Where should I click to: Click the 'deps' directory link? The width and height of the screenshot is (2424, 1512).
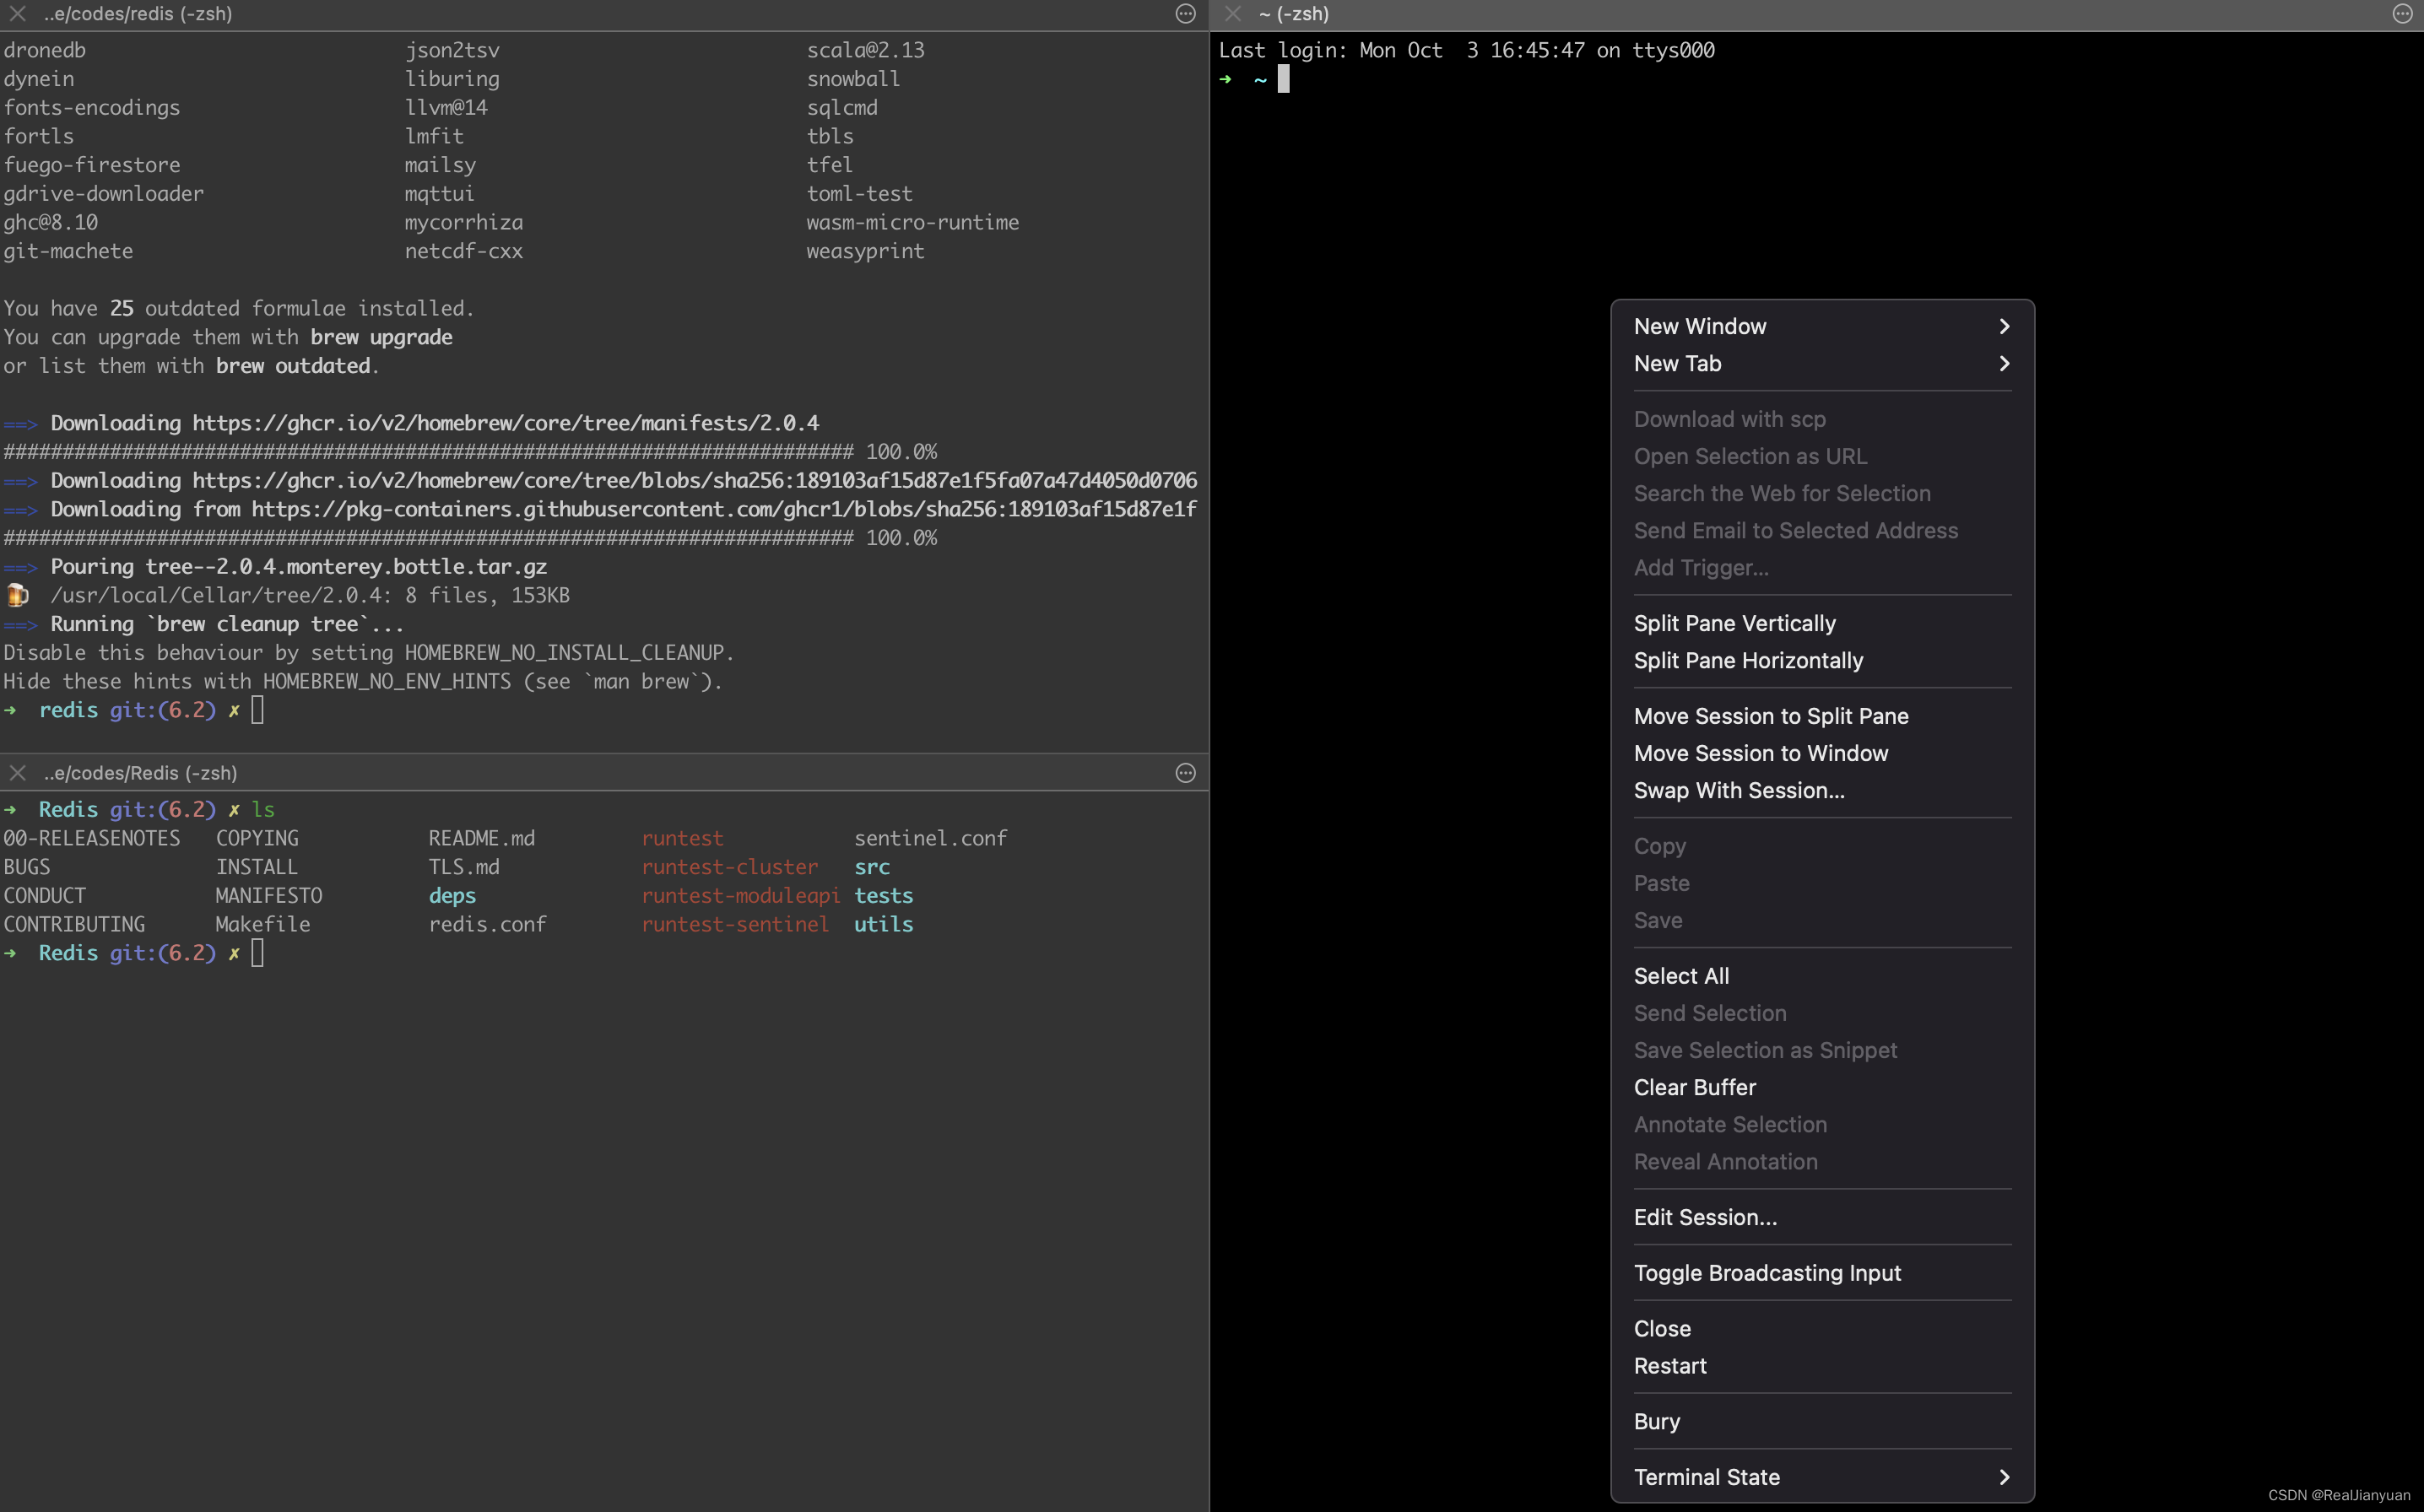(x=453, y=894)
